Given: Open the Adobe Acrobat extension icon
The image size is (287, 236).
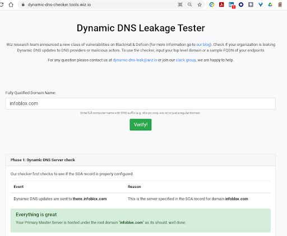Looking at the screenshot, I should [221, 4].
